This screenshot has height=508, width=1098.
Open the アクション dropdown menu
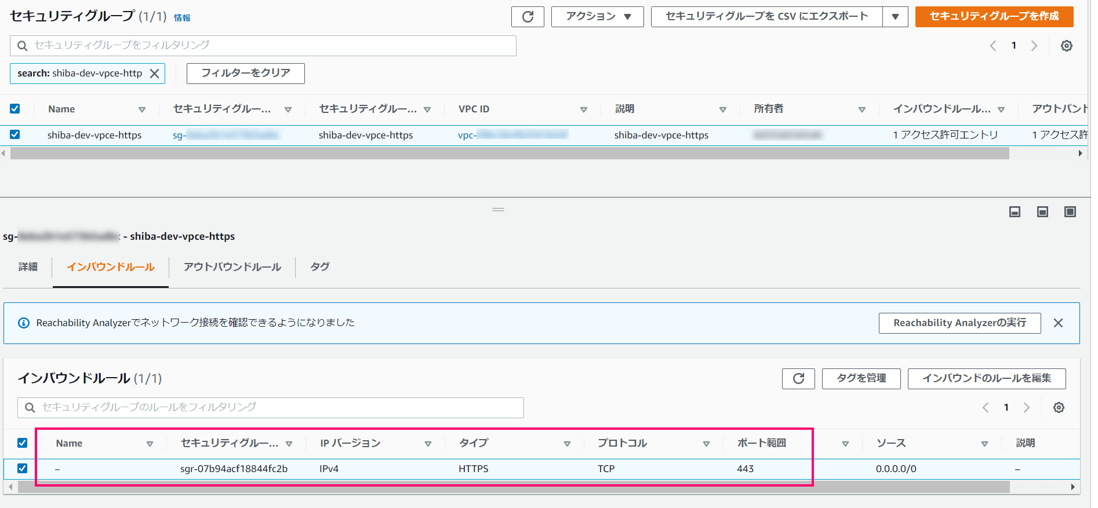coord(597,17)
